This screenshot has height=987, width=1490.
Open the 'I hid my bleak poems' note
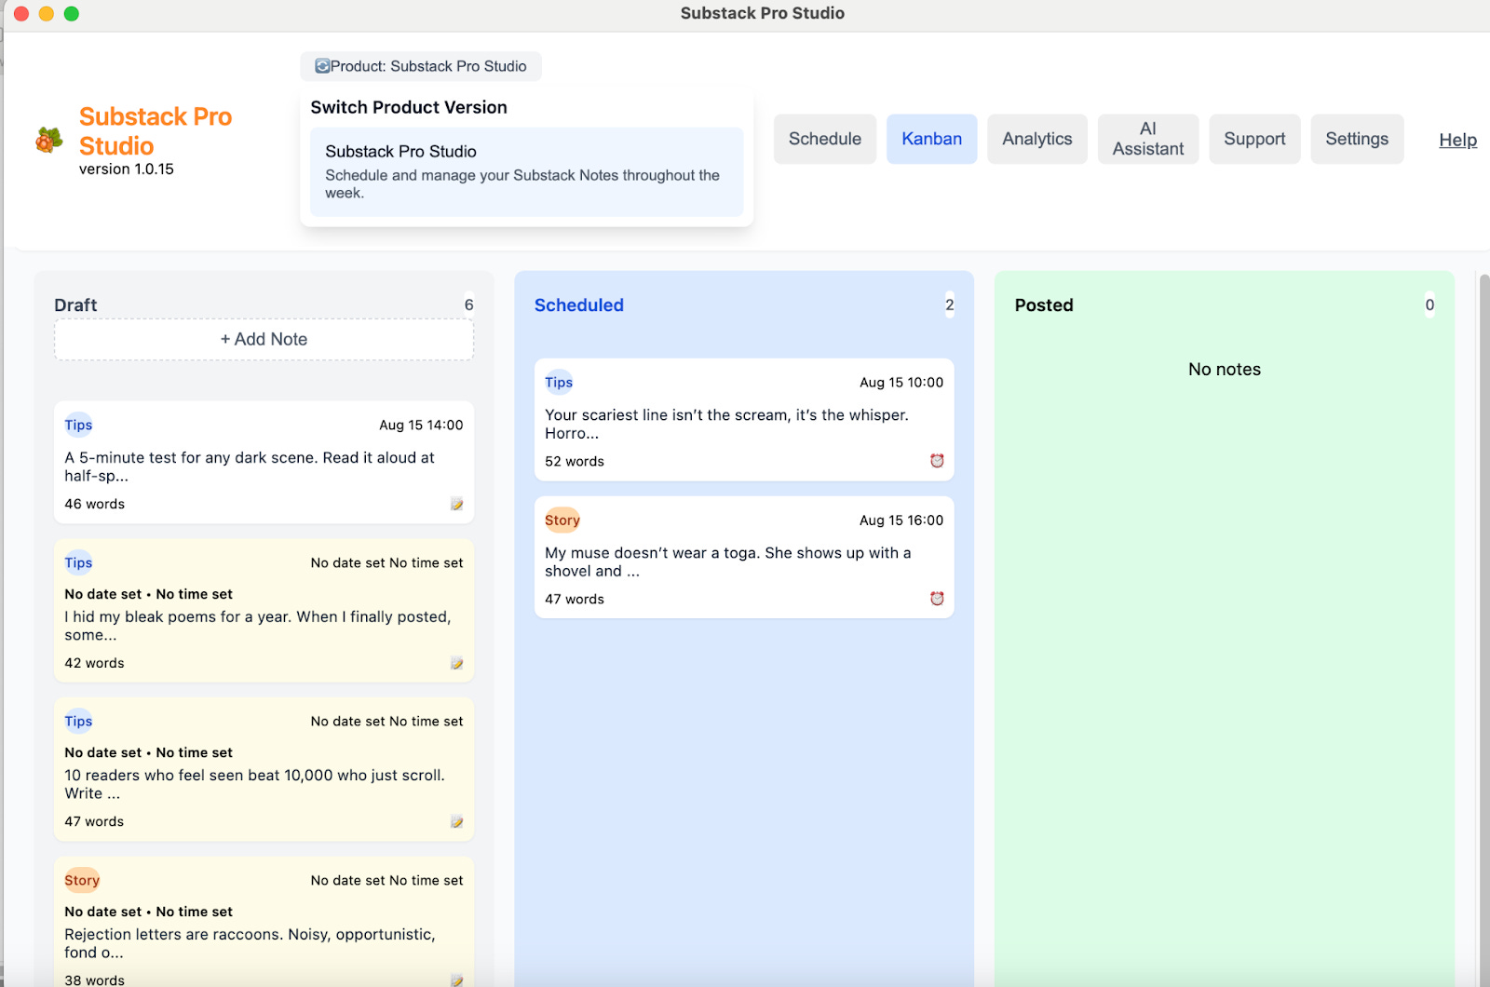tap(264, 611)
